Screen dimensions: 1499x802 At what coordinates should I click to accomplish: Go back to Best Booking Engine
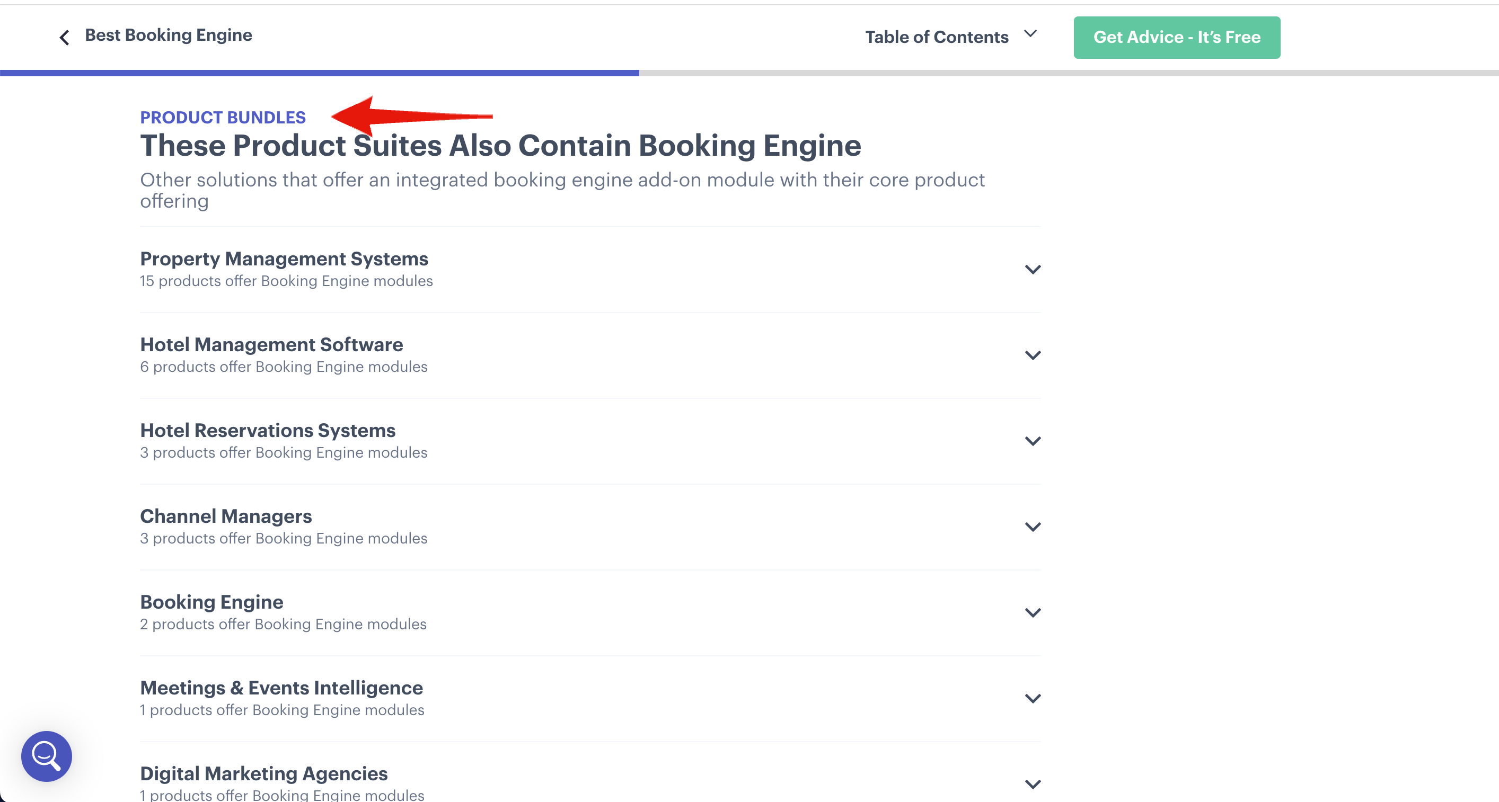tap(168, 35)
